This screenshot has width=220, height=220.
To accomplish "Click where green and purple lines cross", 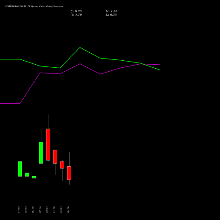I will coord(142,64).
